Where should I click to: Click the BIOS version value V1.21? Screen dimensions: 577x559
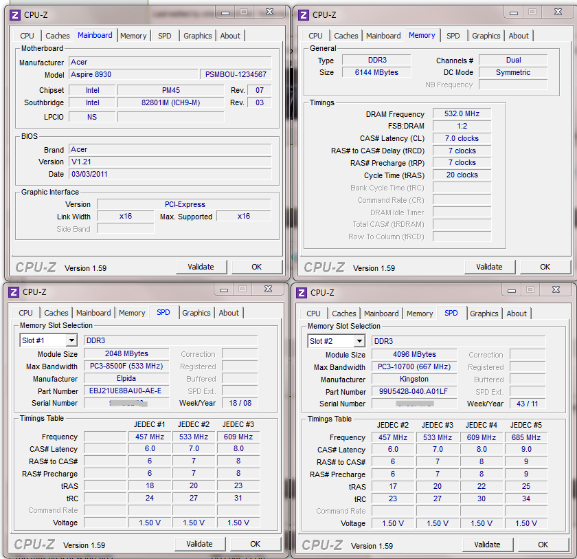point(170,162)
